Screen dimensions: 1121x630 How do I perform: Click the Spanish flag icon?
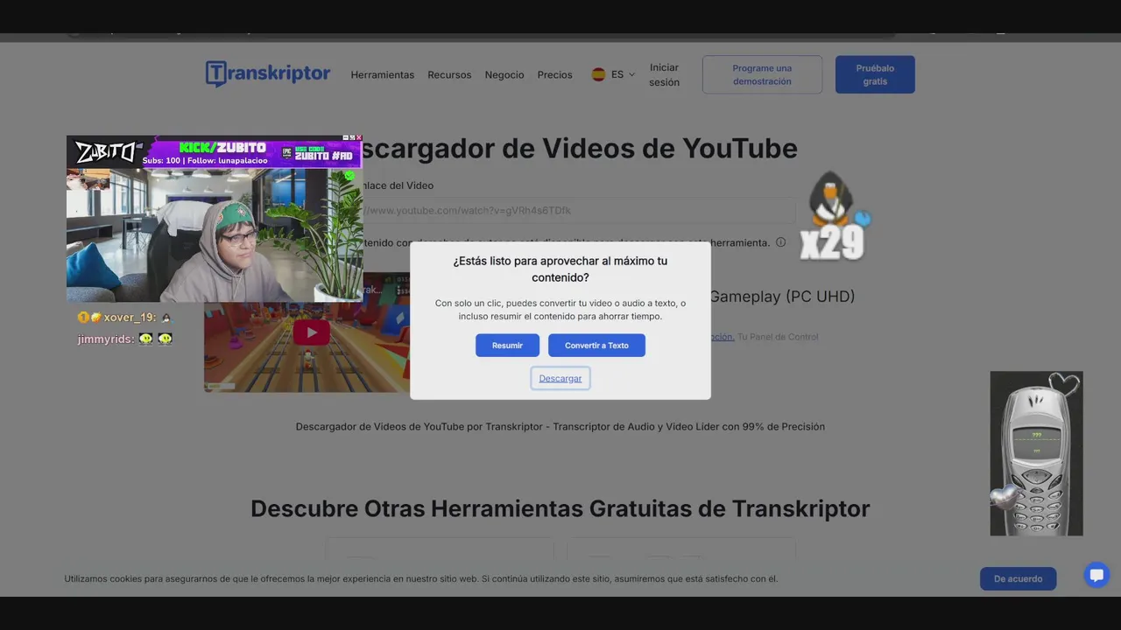(x=598, y=74)
